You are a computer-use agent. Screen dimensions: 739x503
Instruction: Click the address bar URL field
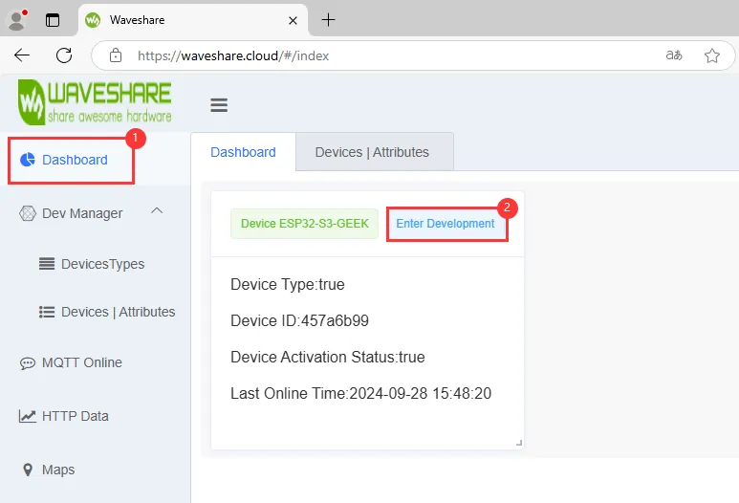point(382,55)
